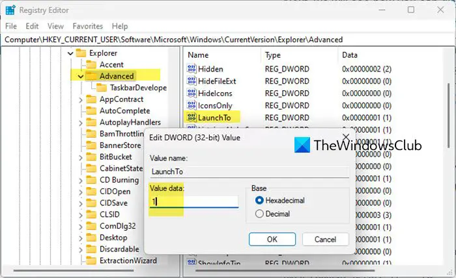Open the Help menu
The height and width of the screenshot is (278, 456).
pyautogui.click(x=120, y=26)
